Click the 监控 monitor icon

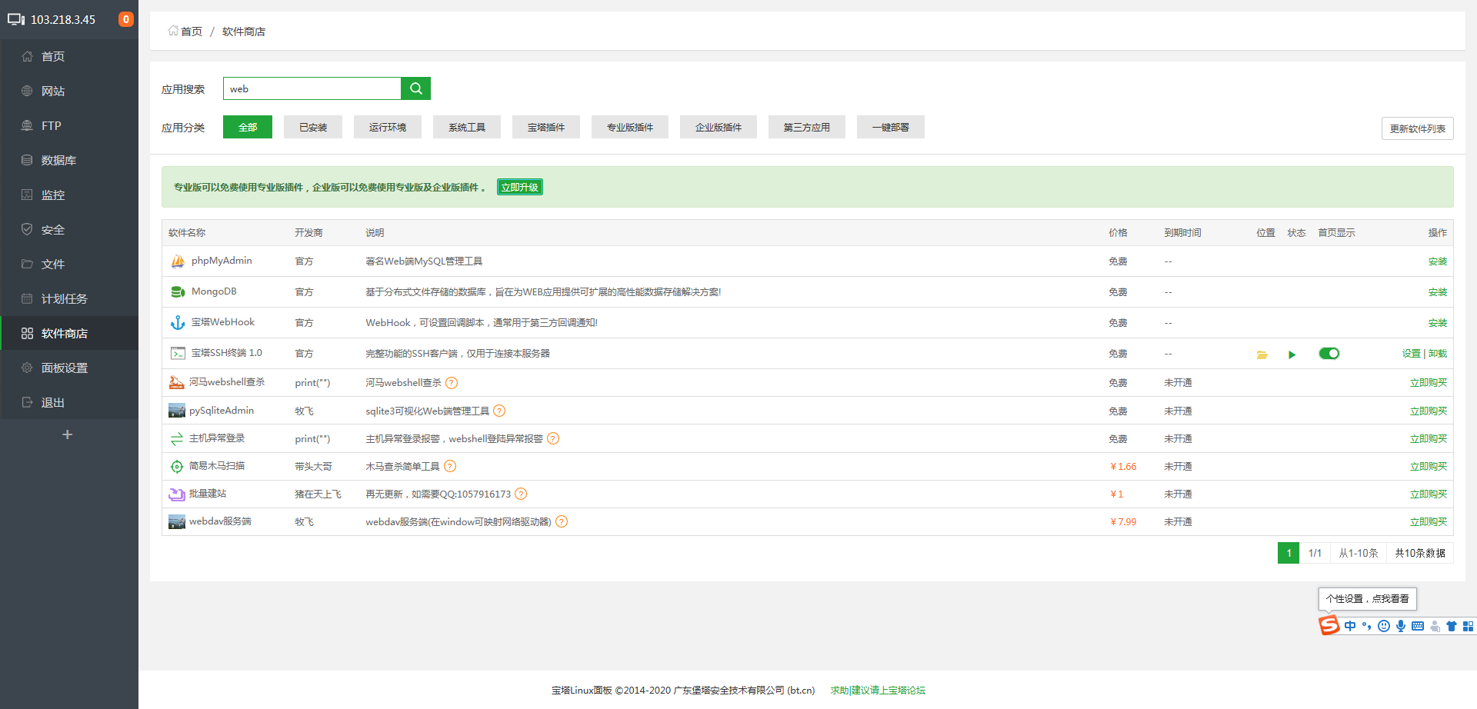click(x=27, y=195)
